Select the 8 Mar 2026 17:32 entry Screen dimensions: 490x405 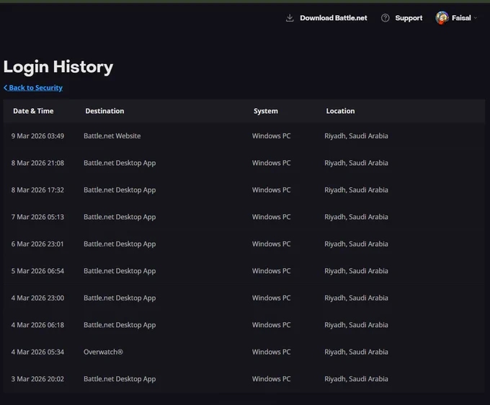244,190
